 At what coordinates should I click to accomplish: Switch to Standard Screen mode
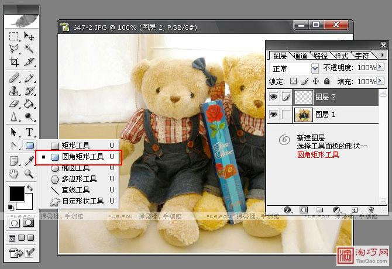12,238
